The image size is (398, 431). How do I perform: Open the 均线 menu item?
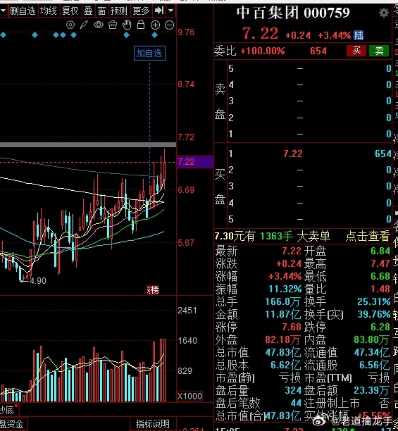(49, 11)
